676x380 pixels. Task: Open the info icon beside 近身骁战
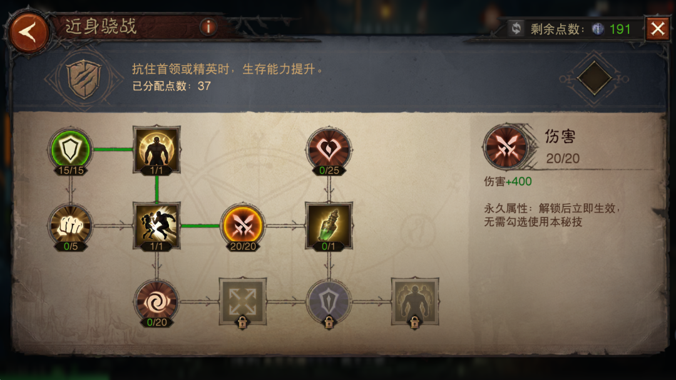208,27
